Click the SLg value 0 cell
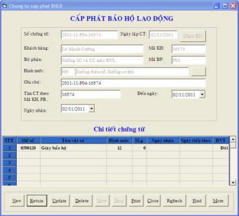This screenshot has width=239, height=216. click(x=139, y=148)
